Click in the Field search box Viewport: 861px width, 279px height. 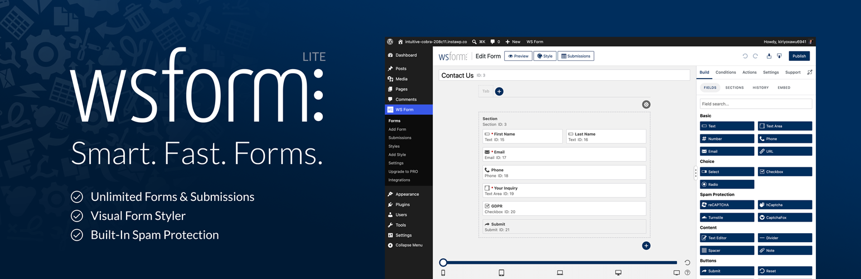pyautogui.click(x=756, y=104)
